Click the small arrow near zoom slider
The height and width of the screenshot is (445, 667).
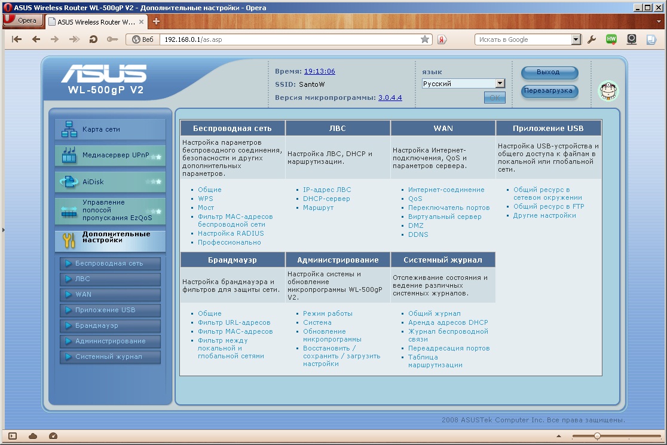click(559, 436)
